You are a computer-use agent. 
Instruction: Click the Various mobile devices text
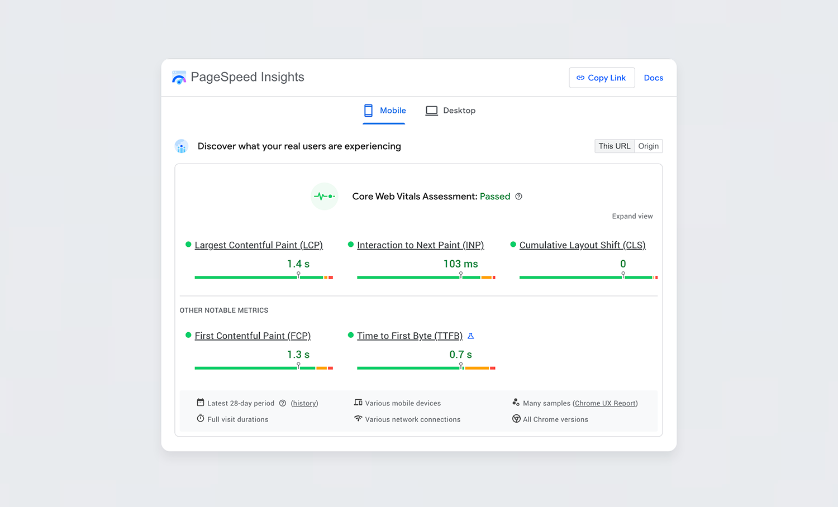click(x=403, y=403)
